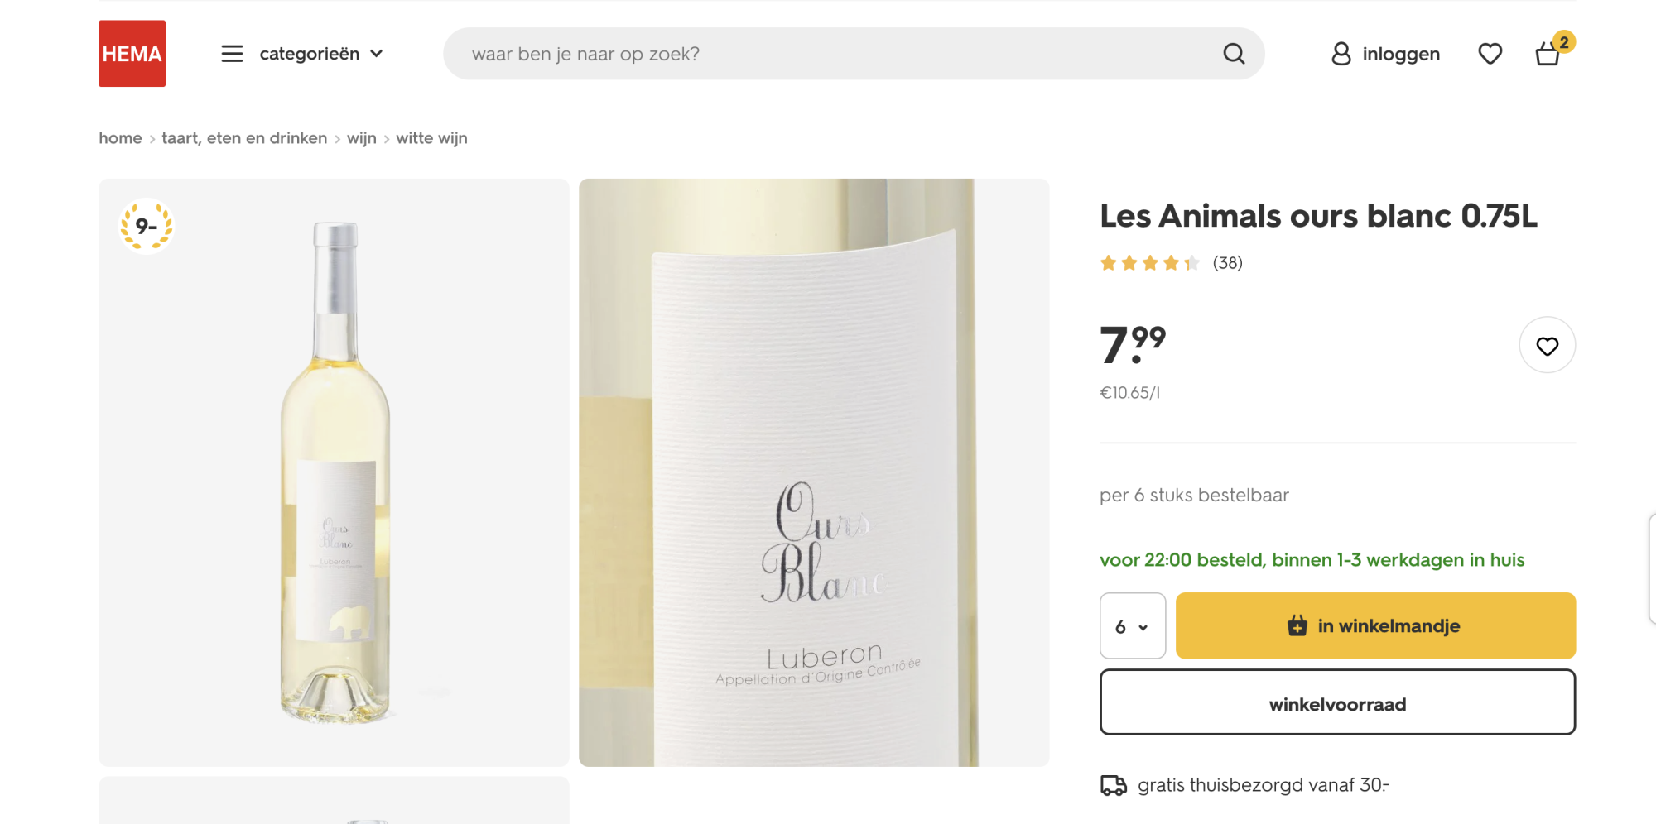Expand the quantity selector showing 6
Viewport: 1656px width, 824px height.
(1132, 626)
